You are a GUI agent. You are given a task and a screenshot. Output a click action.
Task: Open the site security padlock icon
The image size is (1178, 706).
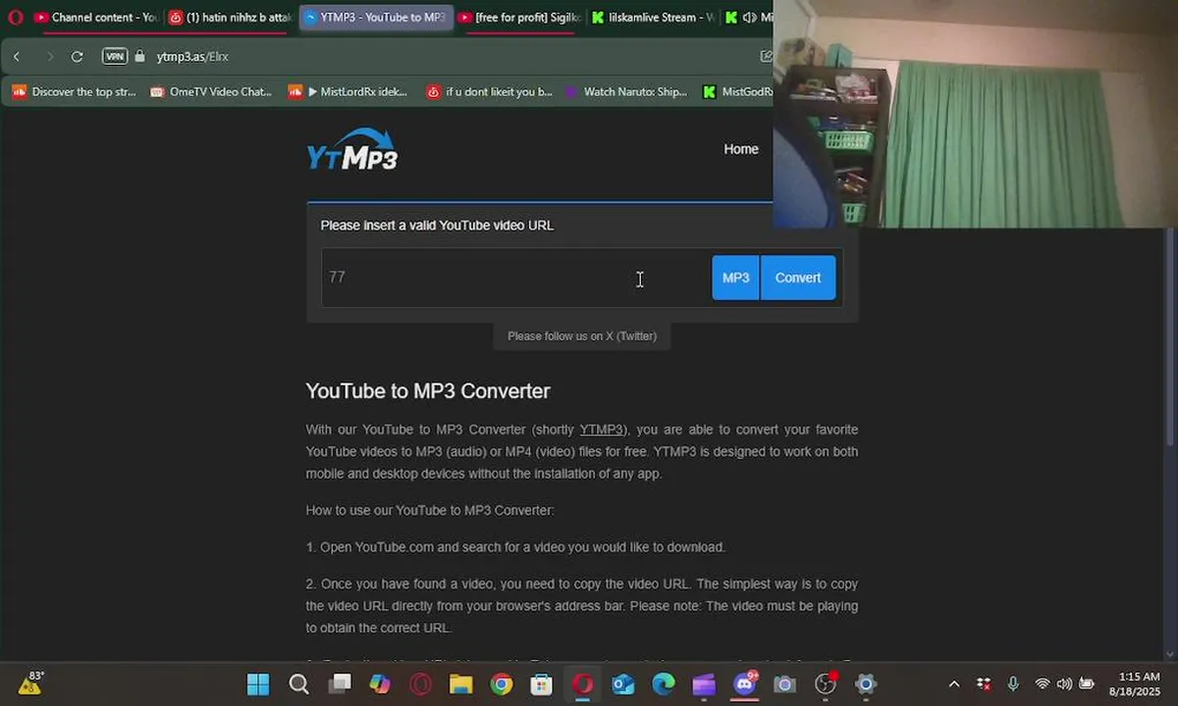click(139, 57)
